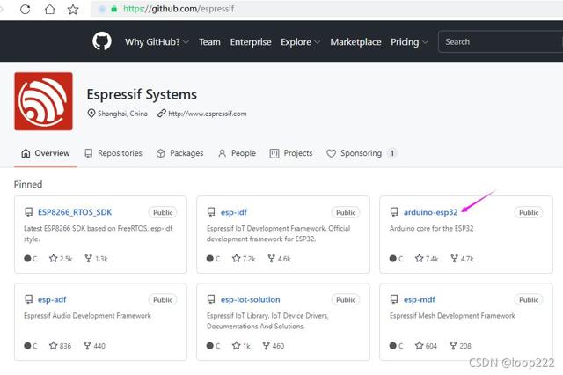The height and width of the screenshot is (375, 563).
Task: Open stargazers 604 for esp-mdf
Action: pos(426,346)
